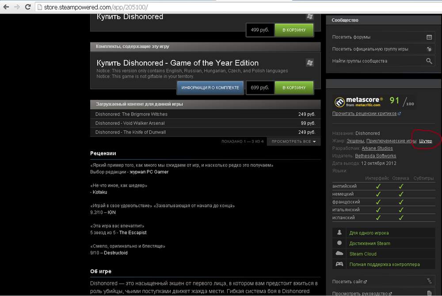Click the итальянский language row
442x296 pixels.
383,210
